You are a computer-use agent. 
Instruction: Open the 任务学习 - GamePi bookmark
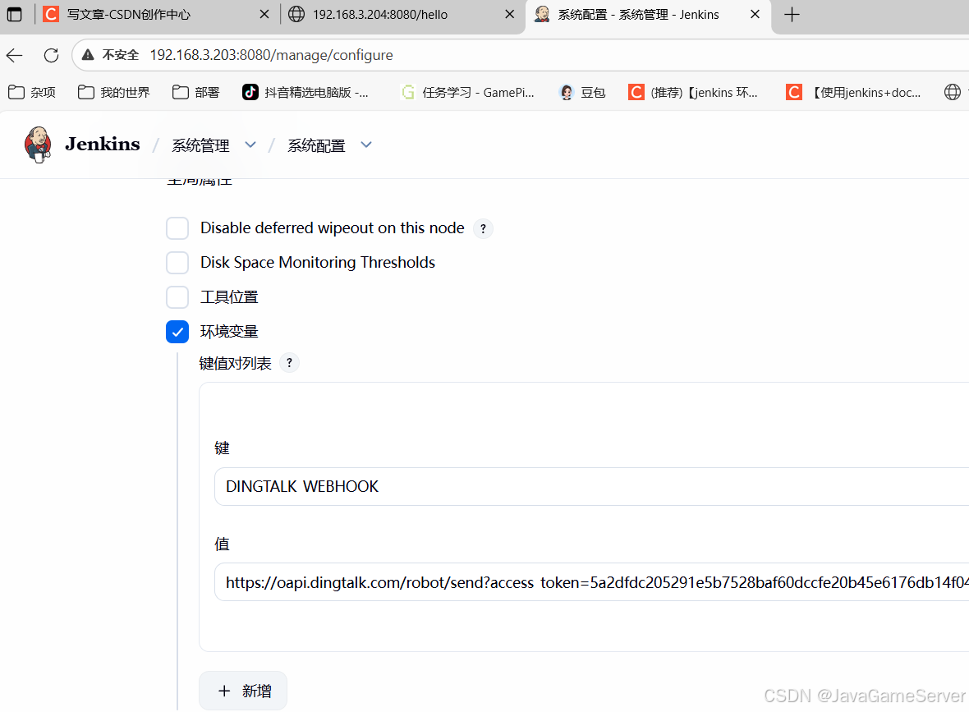(x=467, y=92)
